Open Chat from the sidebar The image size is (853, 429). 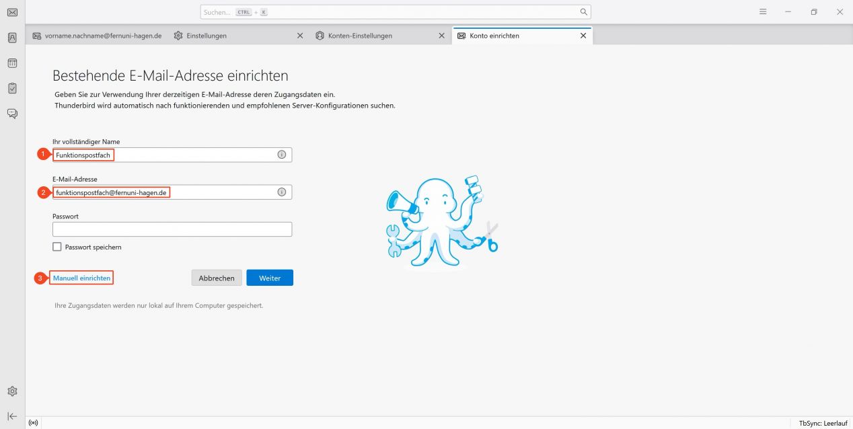point(11,113)
